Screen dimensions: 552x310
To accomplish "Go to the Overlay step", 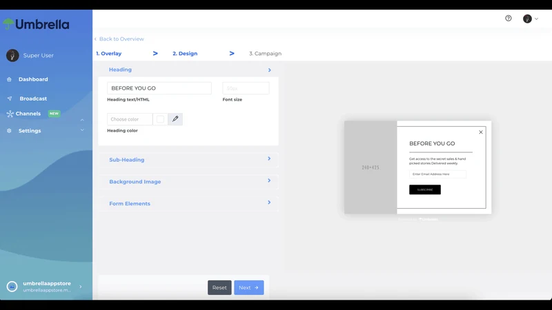I will (109, 54).
